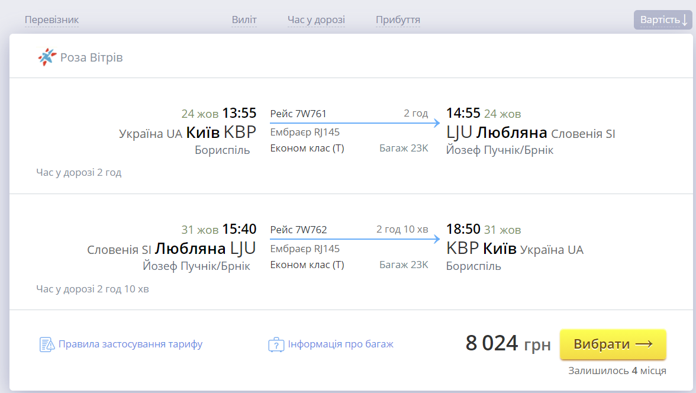Sort results by Виліт

(244, 20)
